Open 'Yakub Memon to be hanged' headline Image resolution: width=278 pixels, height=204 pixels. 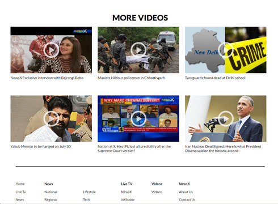41,146
